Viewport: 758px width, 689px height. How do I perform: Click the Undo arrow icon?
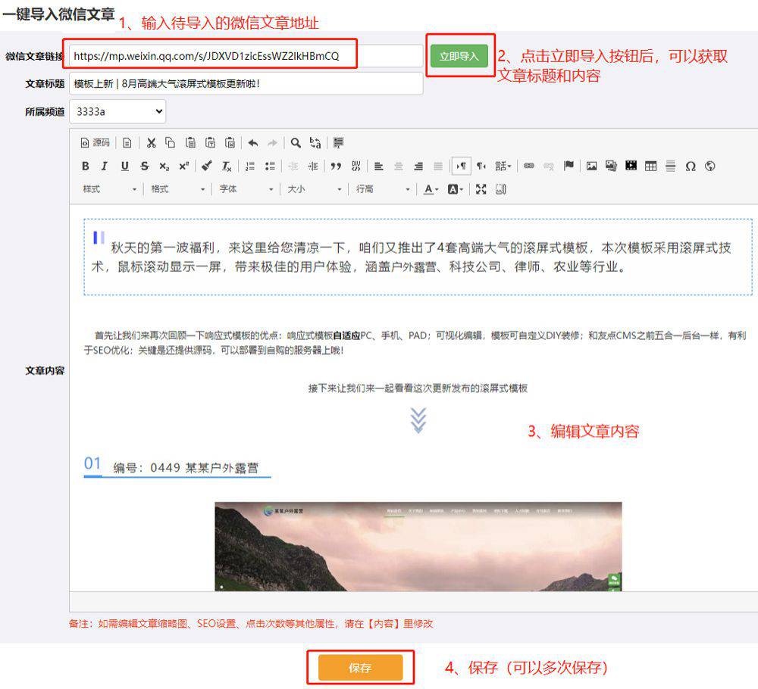(253, 142)
